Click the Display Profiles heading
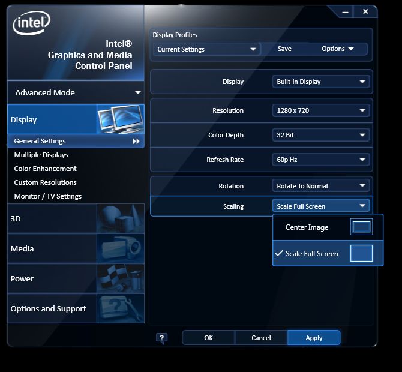 pos(175,35)
